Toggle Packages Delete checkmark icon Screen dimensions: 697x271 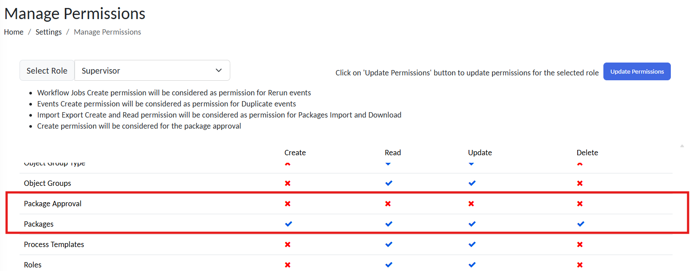tap(581, 224)
